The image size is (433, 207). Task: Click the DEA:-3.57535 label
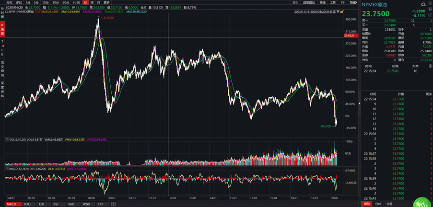pos(58,168)
